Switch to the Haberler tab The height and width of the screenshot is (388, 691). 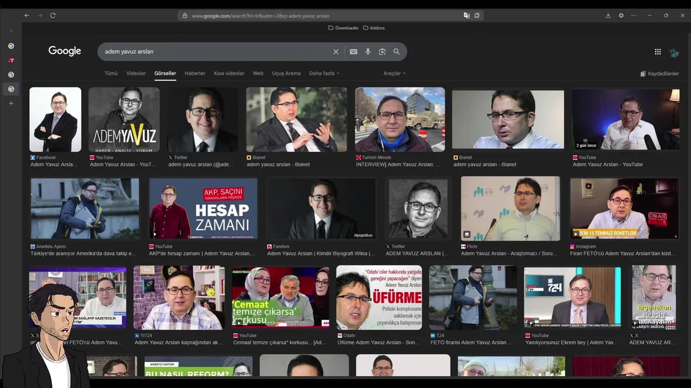tap(195, 73)
